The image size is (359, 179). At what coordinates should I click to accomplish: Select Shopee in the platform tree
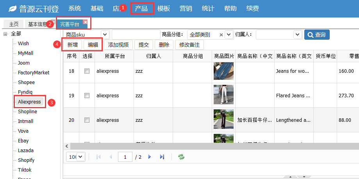(26, 82)
